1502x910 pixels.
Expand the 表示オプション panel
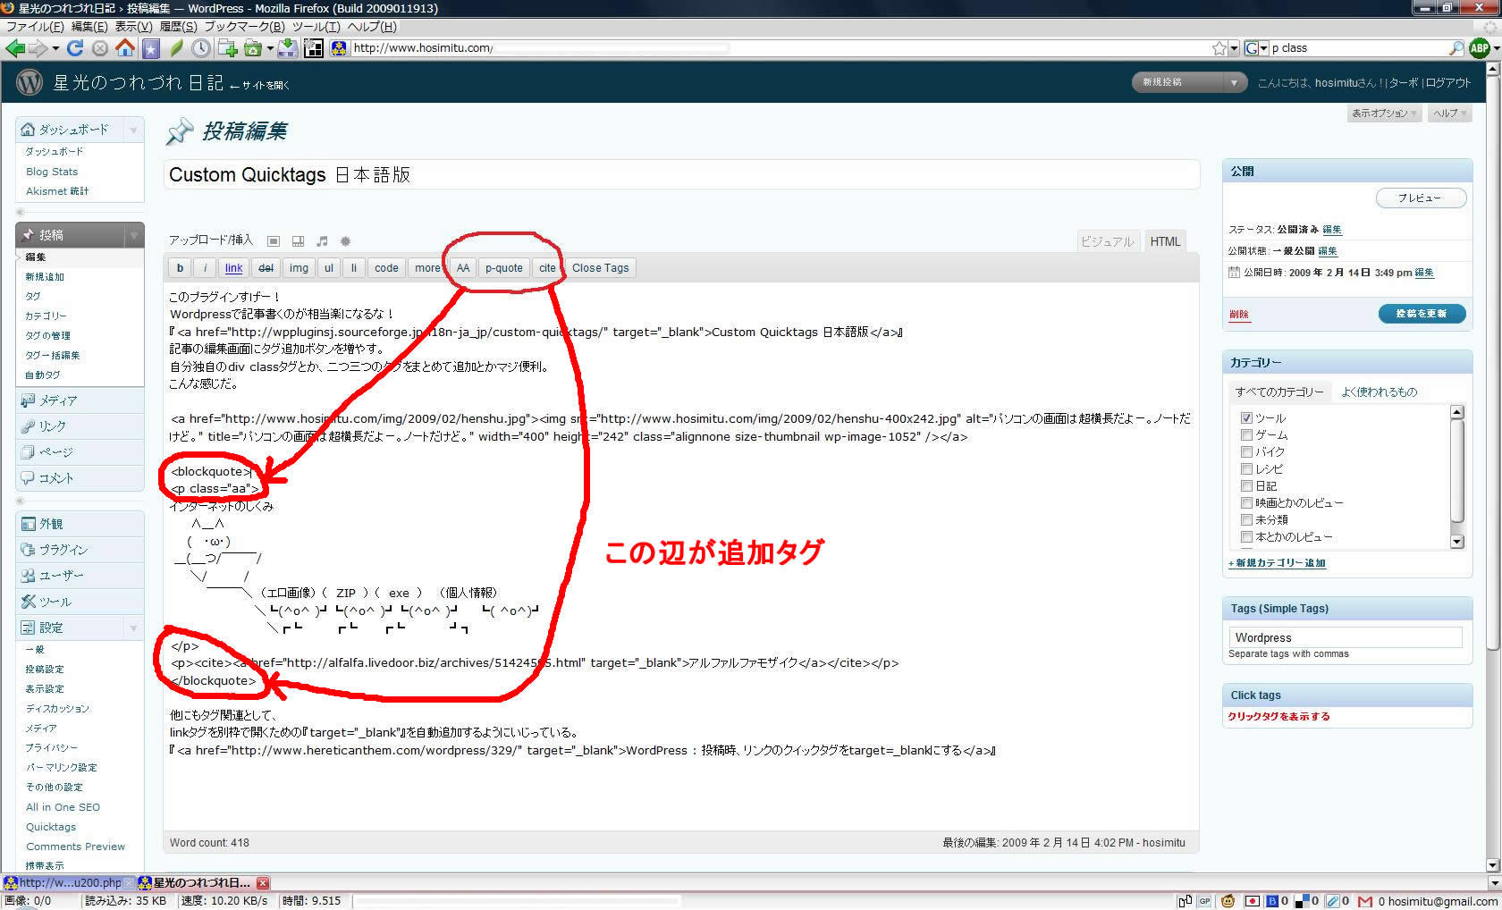[x=1384, y=114]
